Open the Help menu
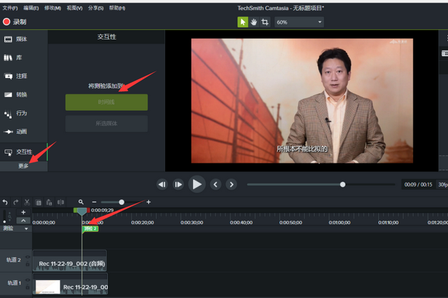The width and height of the screenshot is (448, 298). coord(117,8)
